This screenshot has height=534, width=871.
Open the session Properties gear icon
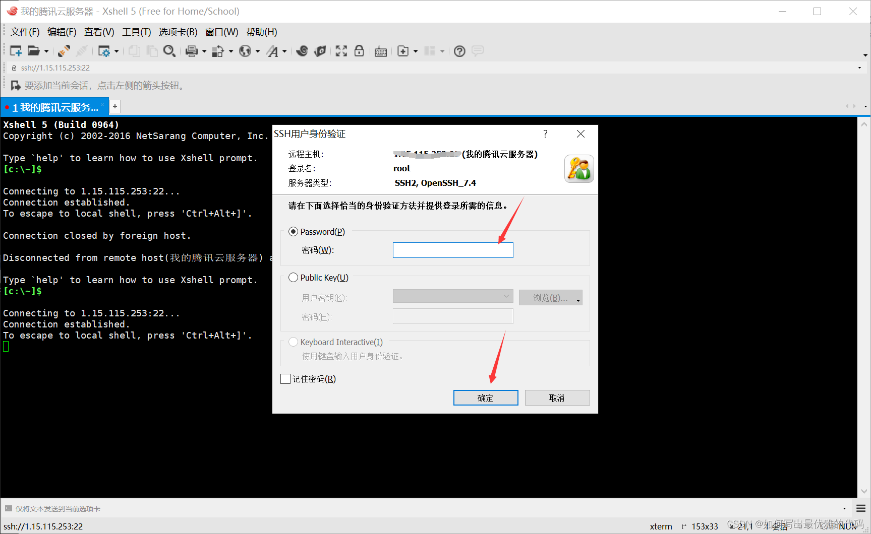[104, 51]
